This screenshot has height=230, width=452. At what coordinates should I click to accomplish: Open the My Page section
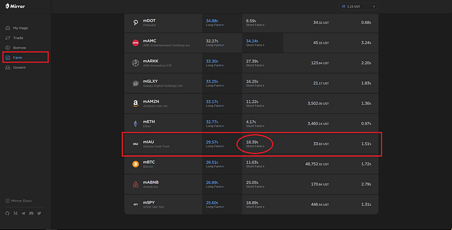20,28
